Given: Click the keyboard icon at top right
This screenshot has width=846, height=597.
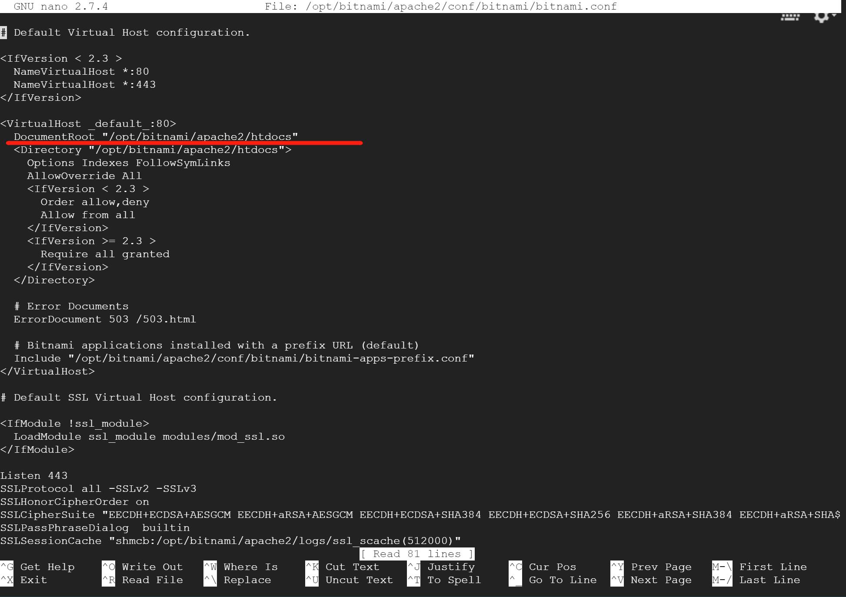Looking at the screenshot, I should [790, 17].
